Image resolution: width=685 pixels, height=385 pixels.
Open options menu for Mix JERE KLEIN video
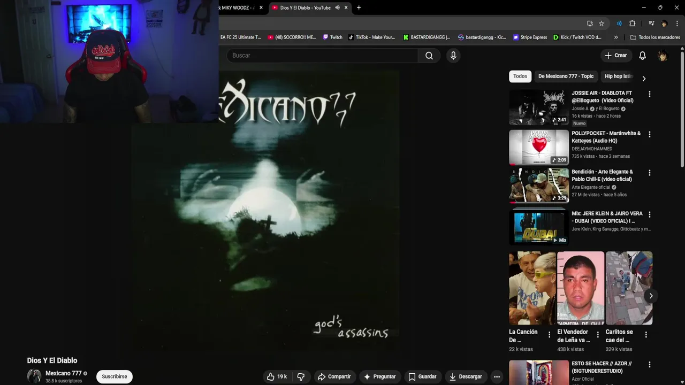650,214
